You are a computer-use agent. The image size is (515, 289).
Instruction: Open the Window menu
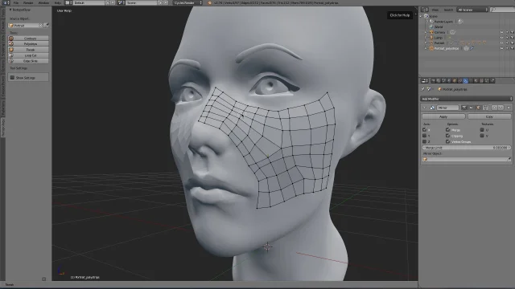tap(43, 2)
